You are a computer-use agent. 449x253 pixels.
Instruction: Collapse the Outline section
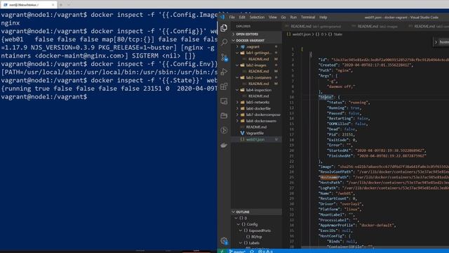click(256, 212)
